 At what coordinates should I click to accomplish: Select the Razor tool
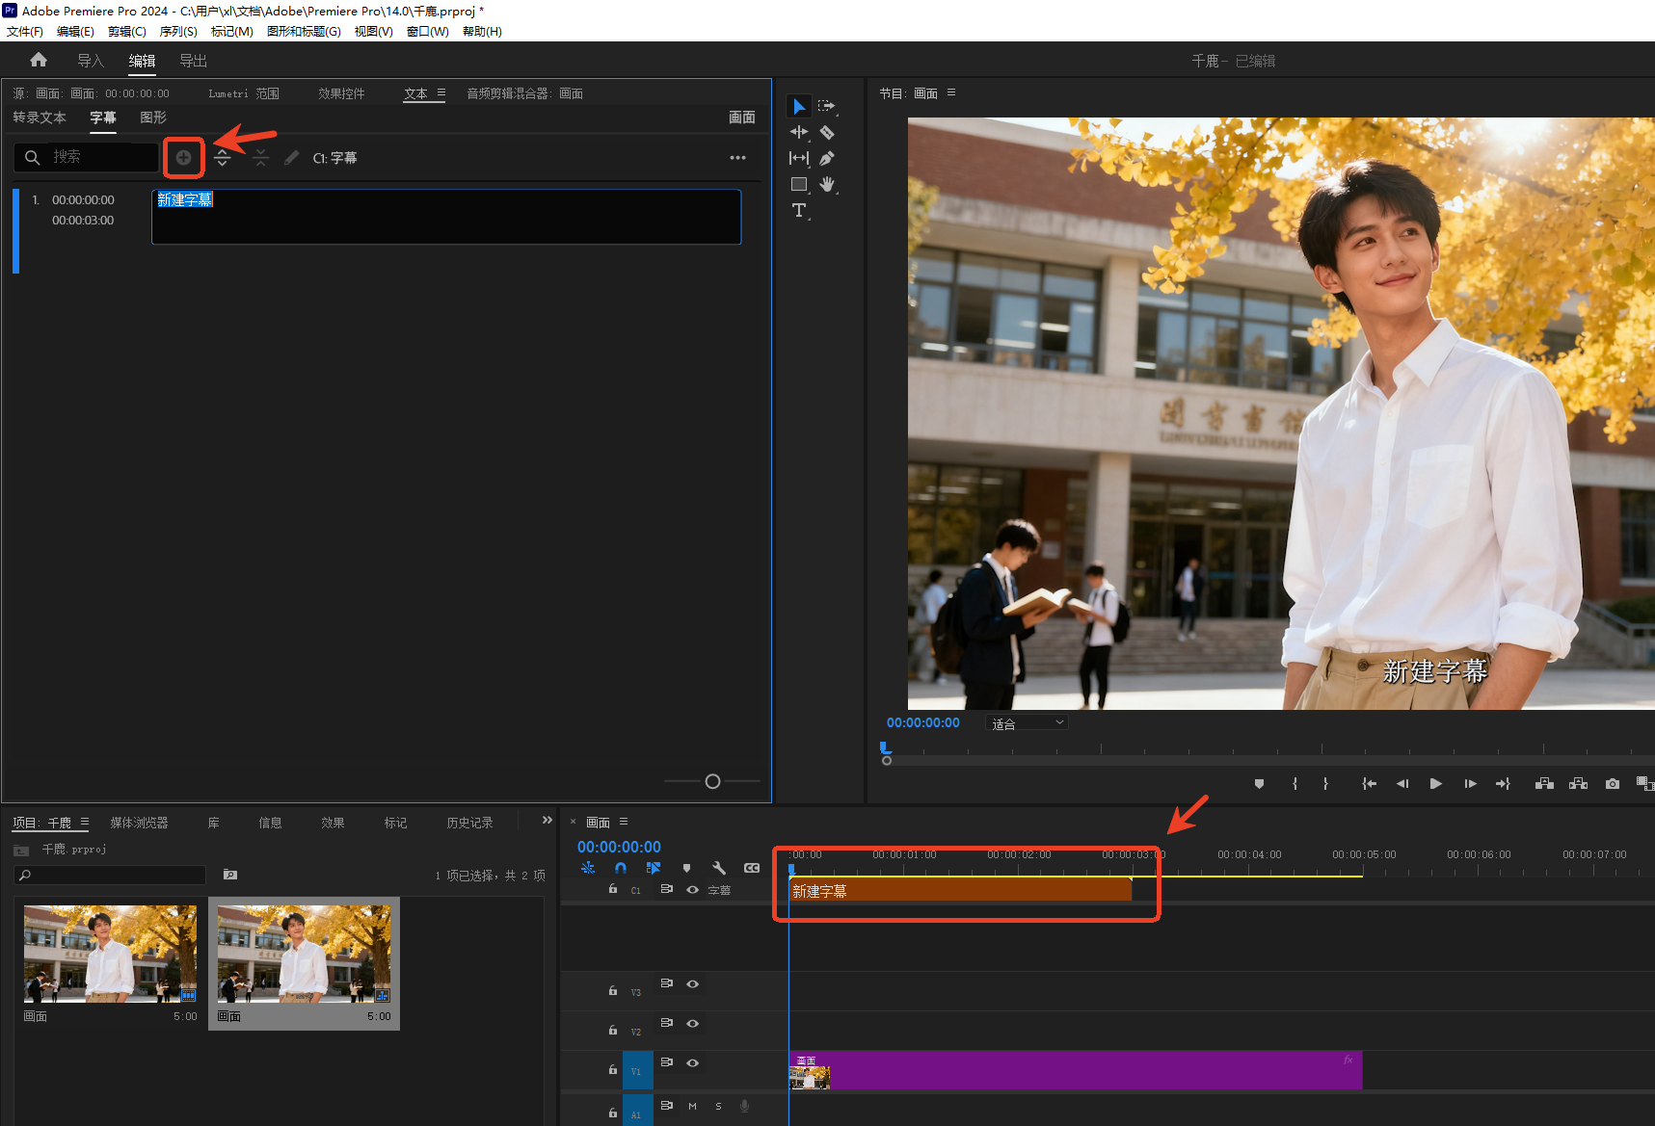coord(826,133)
